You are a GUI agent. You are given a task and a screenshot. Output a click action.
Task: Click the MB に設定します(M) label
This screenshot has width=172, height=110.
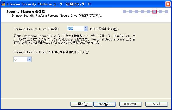[x=105, y=29]
